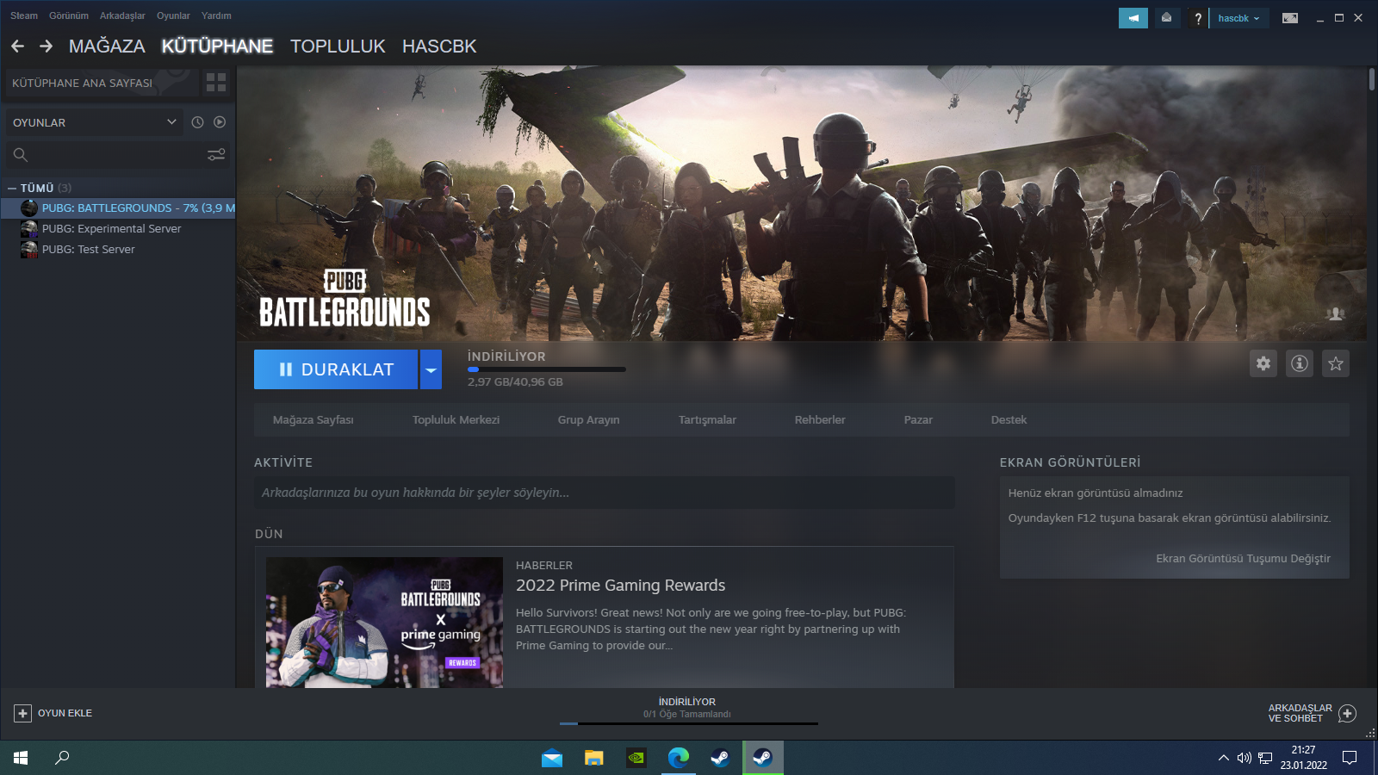Open the Yardım menu

[x=216, y=15]
